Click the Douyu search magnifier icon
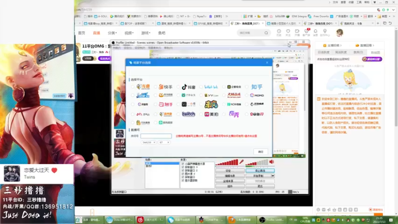Viewport: 398px width, 224px height. pos(266,33)
